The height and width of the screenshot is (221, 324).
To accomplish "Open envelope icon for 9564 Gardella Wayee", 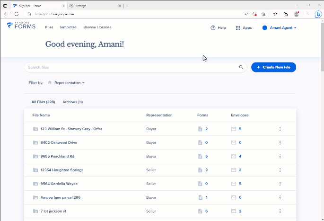I will [x=234, y=184].
